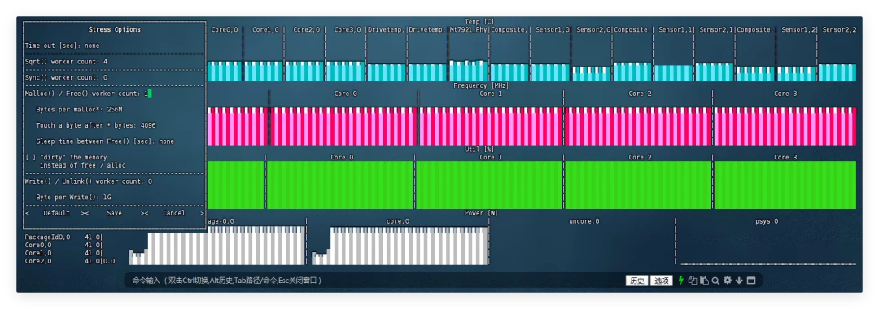Select Cancel in Stress Options dialog

coord(174,213)
